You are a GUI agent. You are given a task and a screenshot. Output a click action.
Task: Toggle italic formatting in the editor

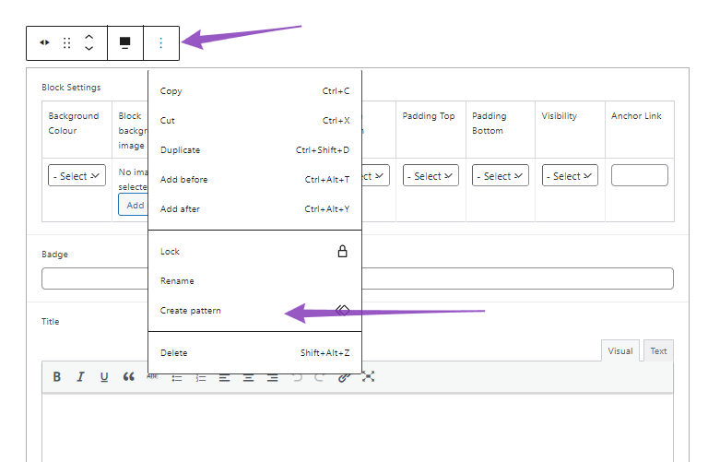click(80, 376)
